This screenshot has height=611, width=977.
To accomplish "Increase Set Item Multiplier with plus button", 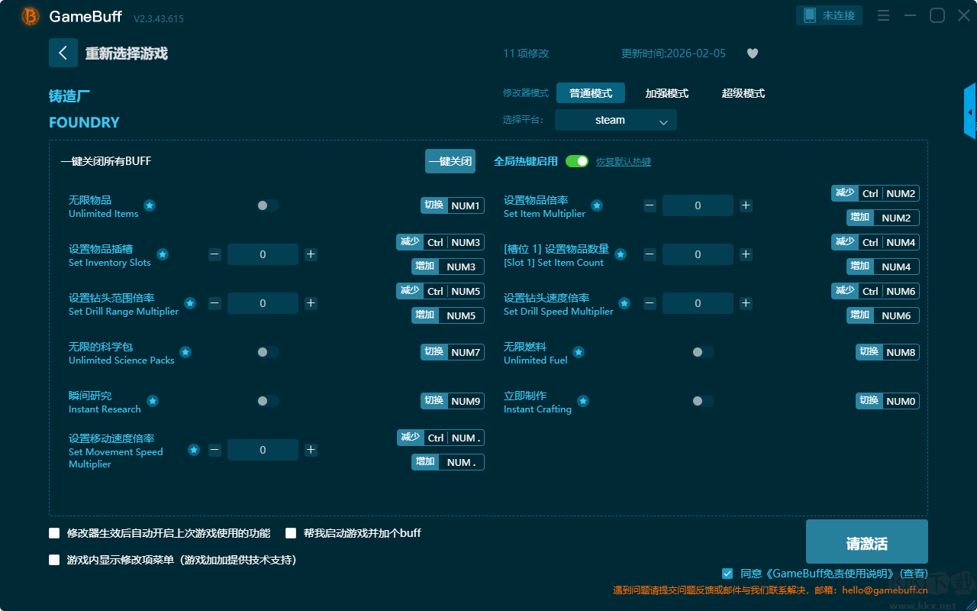I will 746,205.
